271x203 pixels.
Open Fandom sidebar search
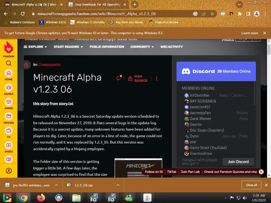[x=9, y=63]
